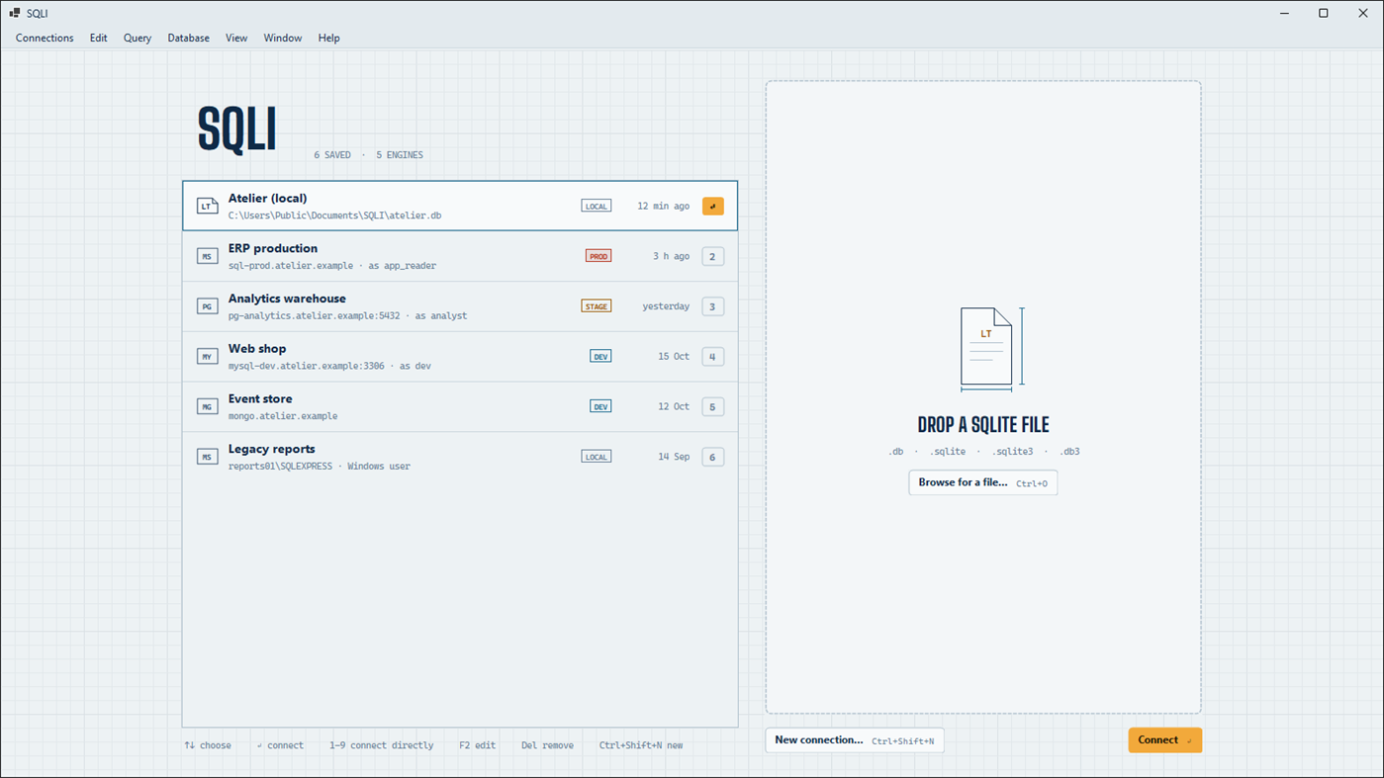Click the New connection button
Image resolution: width=1384 pixels, height=778 pixels.
click(855, 740)
